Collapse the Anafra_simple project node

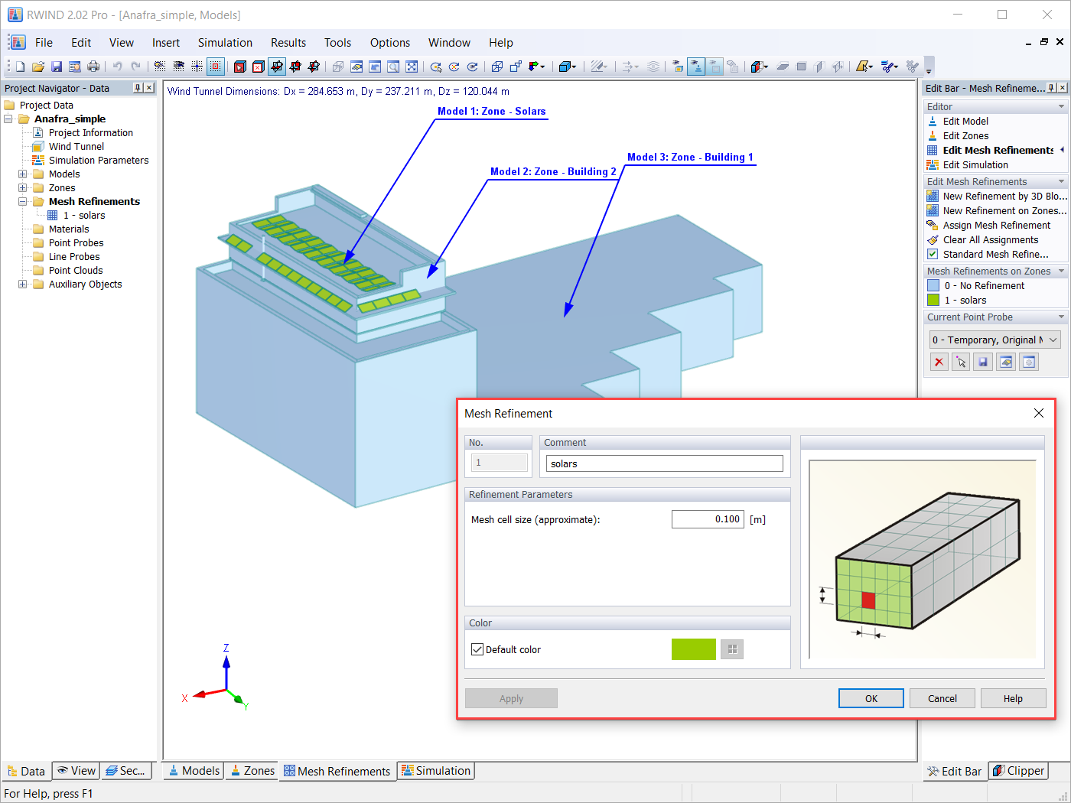[8, 119]
